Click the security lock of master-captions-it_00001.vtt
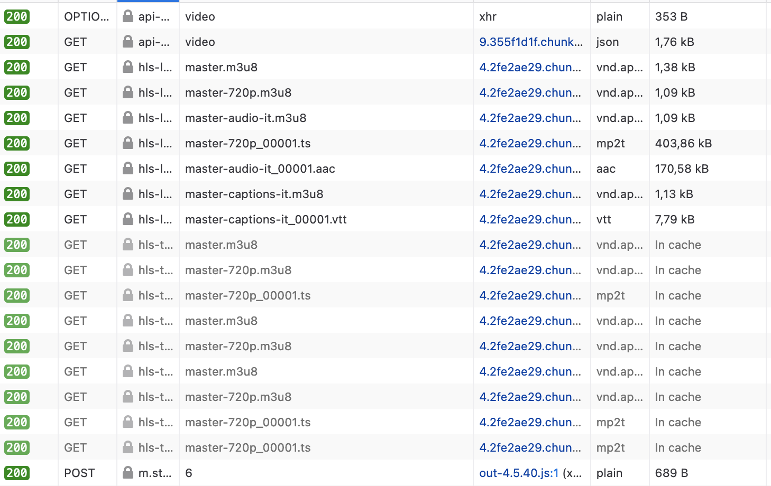The image size is (771, 486). pos(127,219)
